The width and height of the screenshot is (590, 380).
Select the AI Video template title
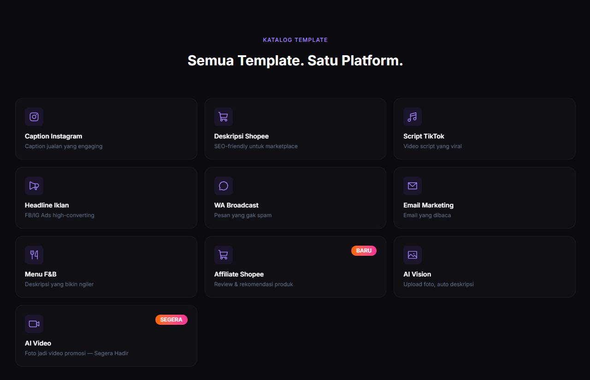pos(38,343)
